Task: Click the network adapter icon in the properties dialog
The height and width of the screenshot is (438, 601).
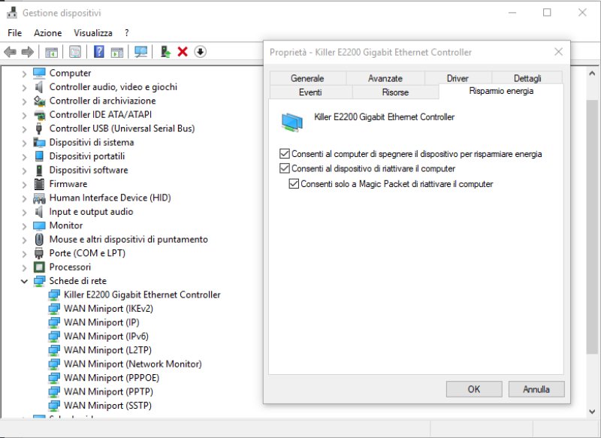Action: 292,122
